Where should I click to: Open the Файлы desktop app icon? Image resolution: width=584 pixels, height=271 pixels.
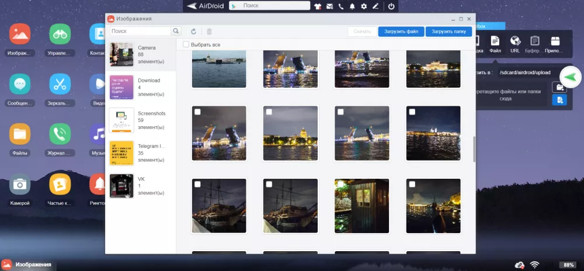(20, 134)
